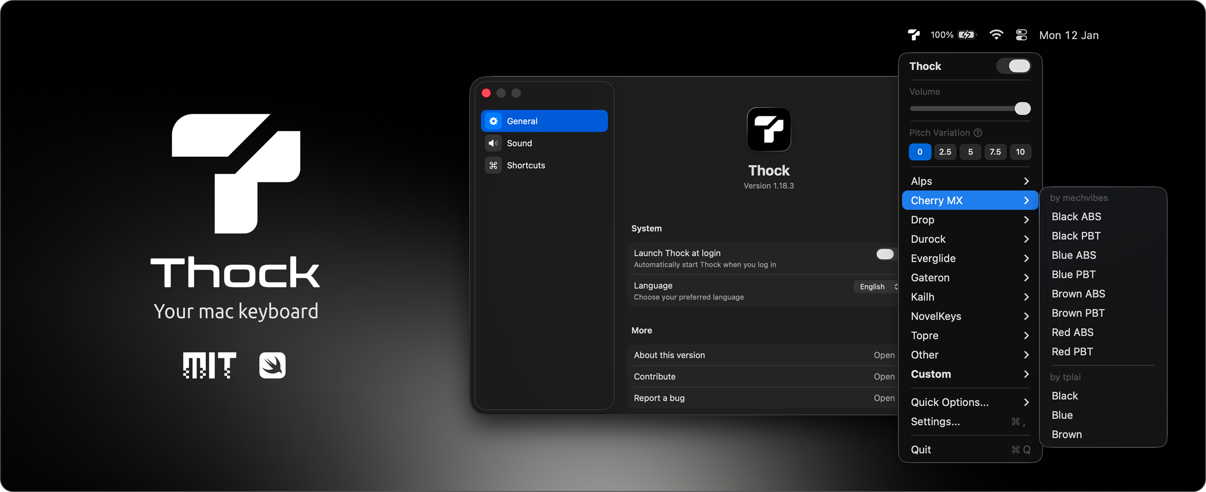Set pitch variation to 0
1206x492 pixels.
point(920,152)
